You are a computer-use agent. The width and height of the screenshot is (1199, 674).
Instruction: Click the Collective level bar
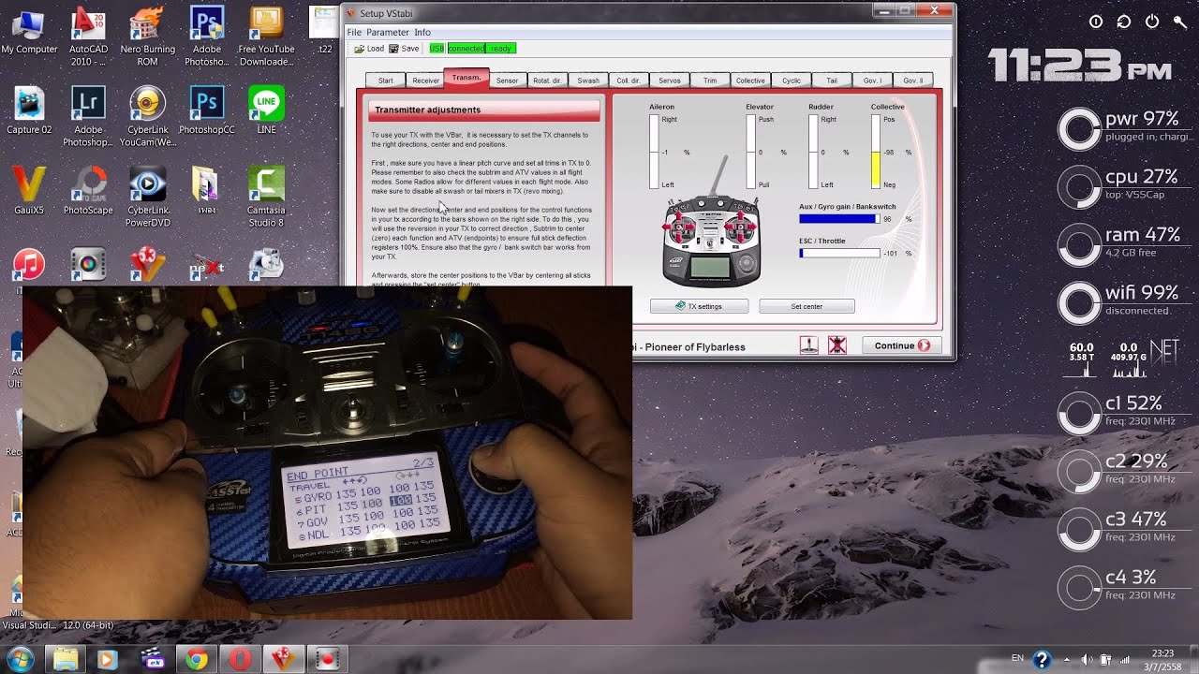click(x=876, y=152)
